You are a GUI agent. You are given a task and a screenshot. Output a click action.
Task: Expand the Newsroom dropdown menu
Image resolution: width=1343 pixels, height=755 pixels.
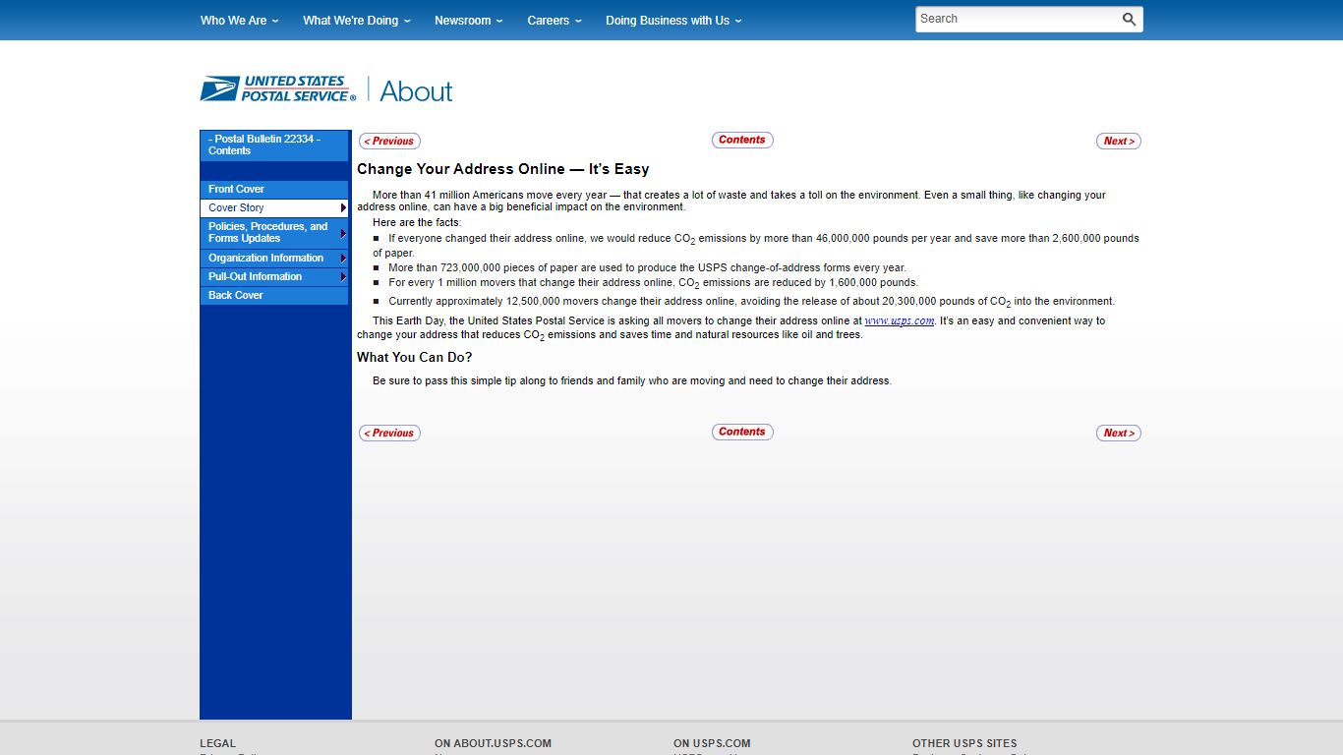tap(468, 20)
